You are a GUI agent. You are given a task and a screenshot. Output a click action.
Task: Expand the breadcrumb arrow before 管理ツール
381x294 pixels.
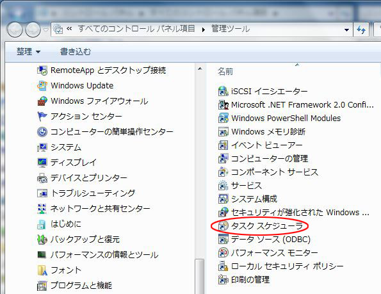204,29
